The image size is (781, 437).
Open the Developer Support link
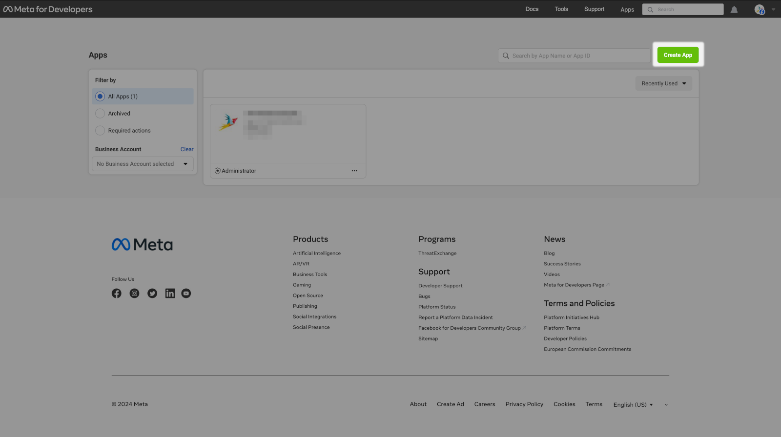coord(440,286)
